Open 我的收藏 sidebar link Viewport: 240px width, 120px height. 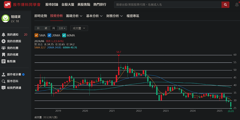tap(13, 54)
